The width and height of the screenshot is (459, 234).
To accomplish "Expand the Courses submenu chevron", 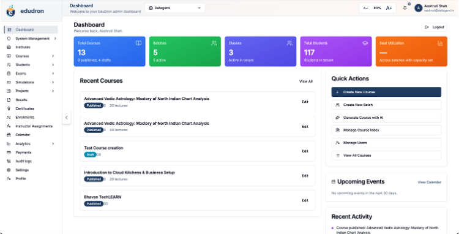I will tap(53, 56).
